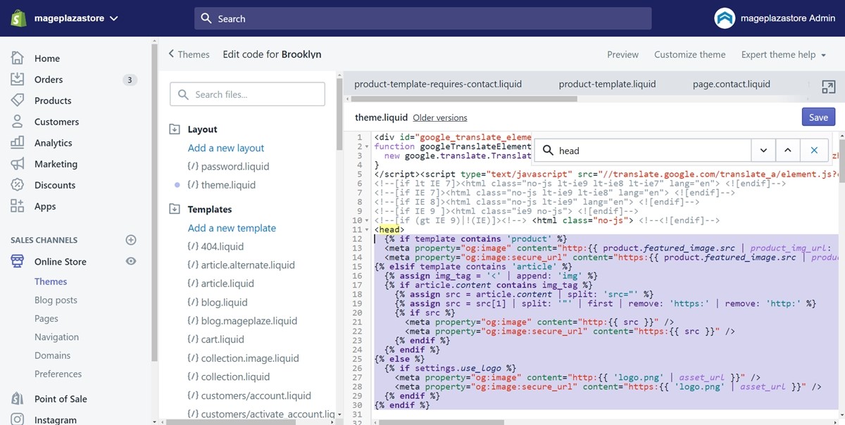Open Analytics in sidebar

pyautogui.click(x=54, y=143)
